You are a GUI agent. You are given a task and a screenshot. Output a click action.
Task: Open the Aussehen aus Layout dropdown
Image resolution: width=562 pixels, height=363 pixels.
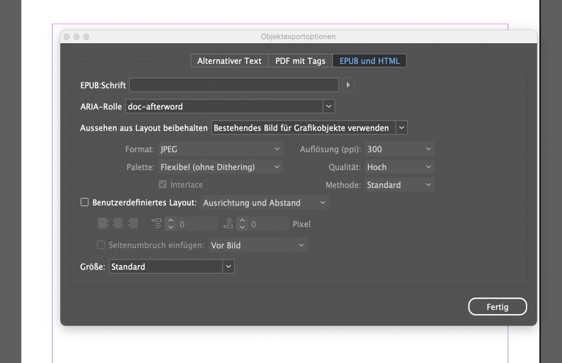pos(401,127)
